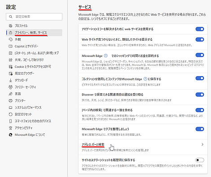Screen dimensions: 211x177
Task: Expand アドレス バーと検索 chevron arrow
Action: (202, 144)
